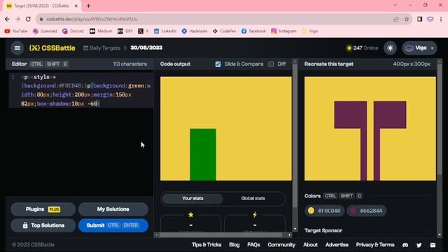Screen dimensions: 448x252
Task: Open the Medium bookmark
Action: [101, 31]
